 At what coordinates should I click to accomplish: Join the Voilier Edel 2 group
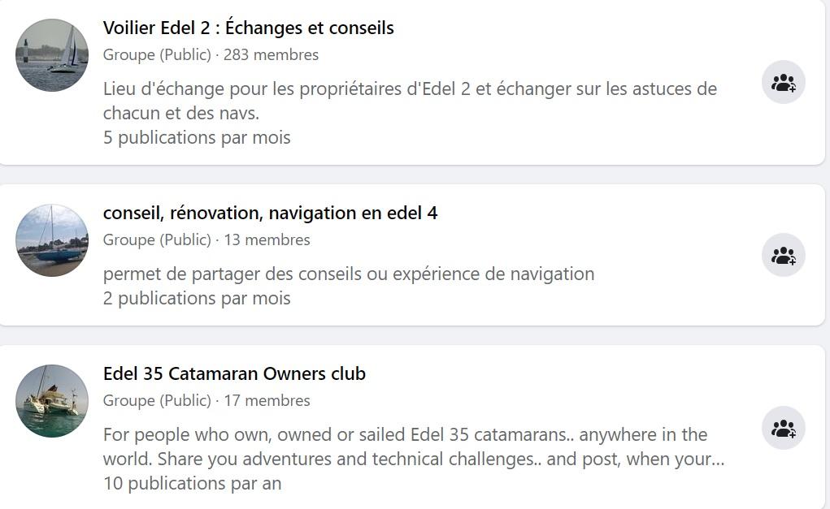[784, 83]
